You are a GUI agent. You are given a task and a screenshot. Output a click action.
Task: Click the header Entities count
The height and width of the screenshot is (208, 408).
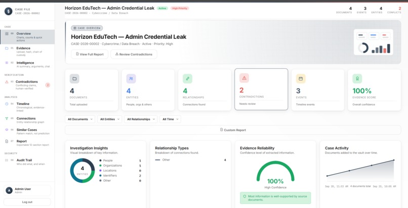pos(377,10)
